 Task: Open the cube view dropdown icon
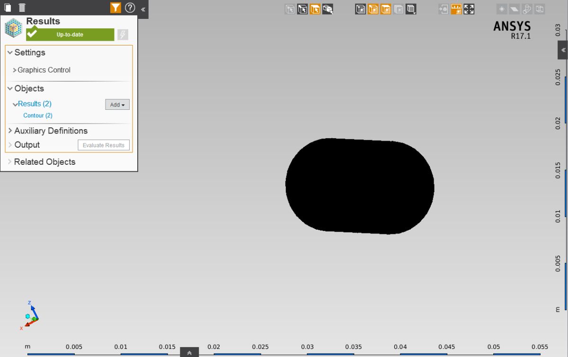click(x=411, y=9)
